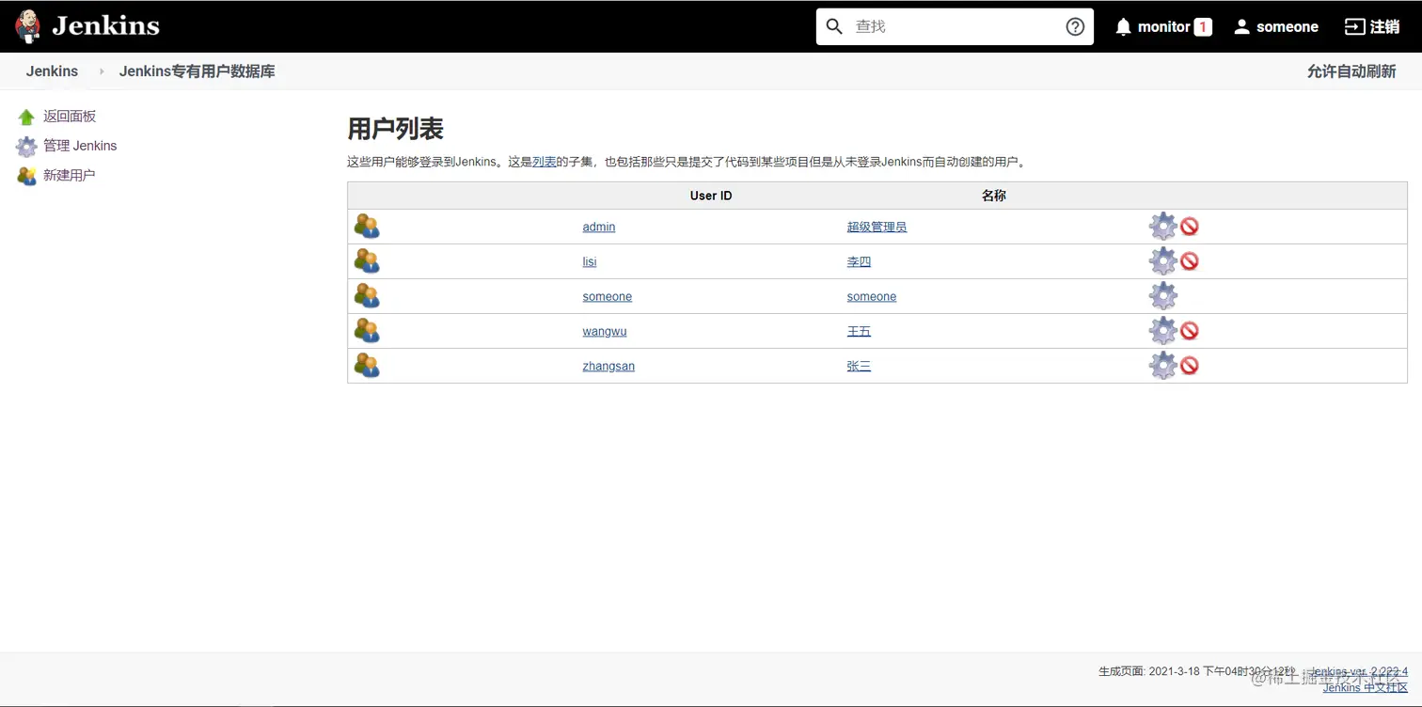Click the Jenkins title text in header

pyautogui.click(x=105, y=26)
